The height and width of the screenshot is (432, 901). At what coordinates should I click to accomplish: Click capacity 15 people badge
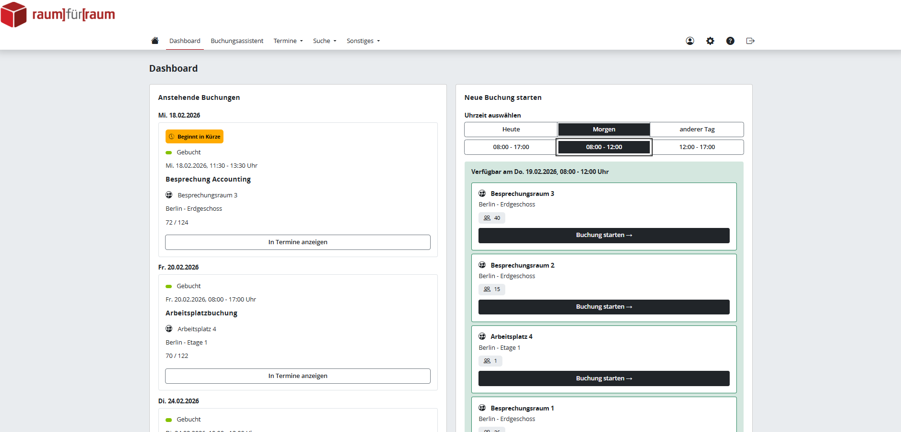(492, 289)
